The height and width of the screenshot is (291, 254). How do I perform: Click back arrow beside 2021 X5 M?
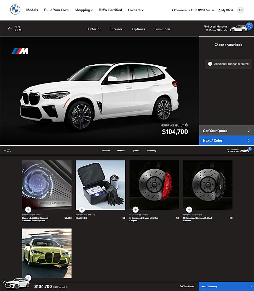click(10, 29)
